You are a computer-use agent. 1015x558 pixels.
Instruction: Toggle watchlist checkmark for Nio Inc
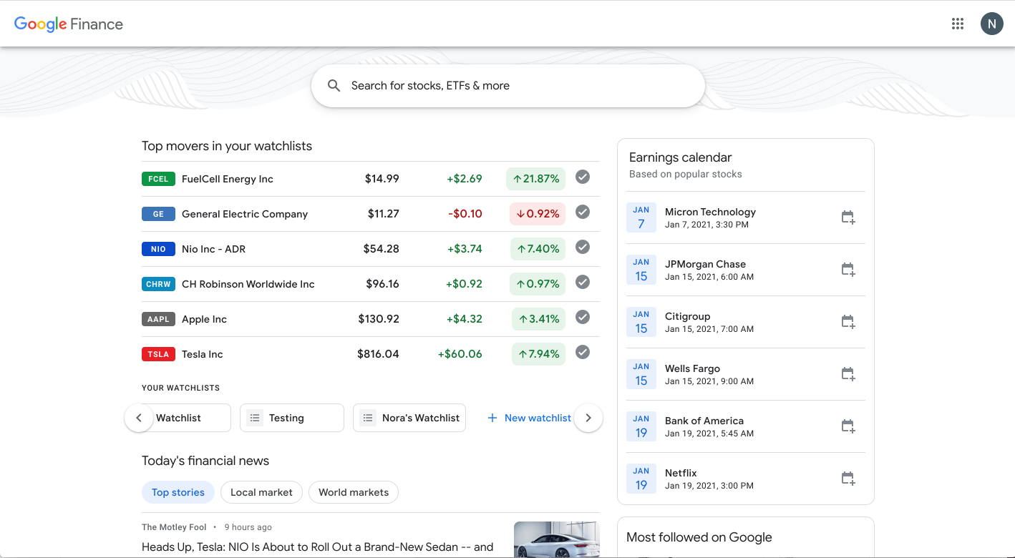tap(583, 247)
